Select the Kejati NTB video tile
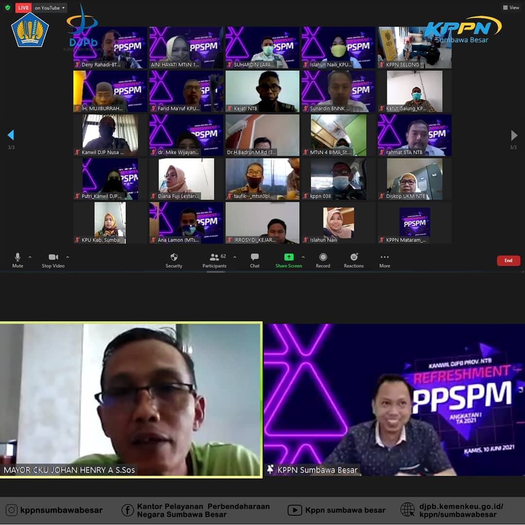 [262, 91]
